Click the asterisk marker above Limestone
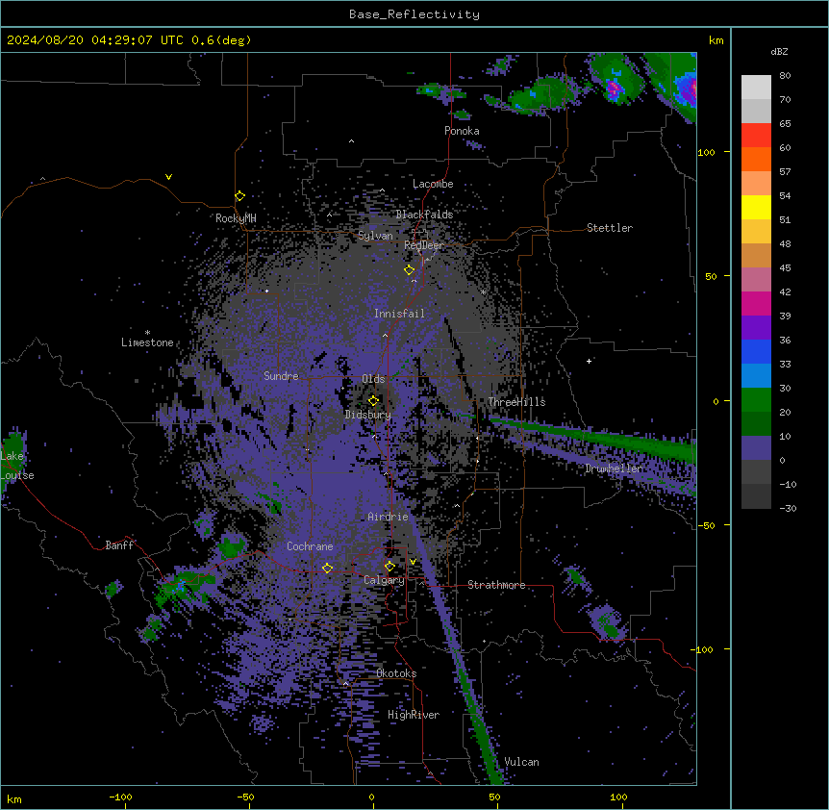 click(x=147, y=333)
